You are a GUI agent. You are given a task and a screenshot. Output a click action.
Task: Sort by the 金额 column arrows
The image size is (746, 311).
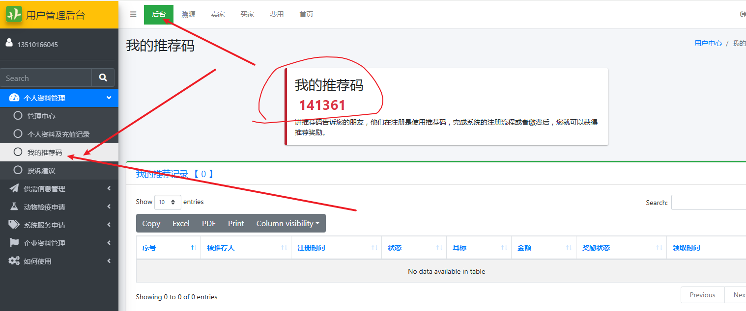569,248
